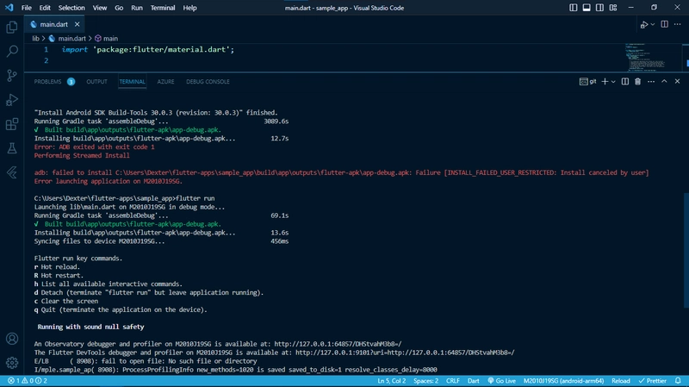
Task: Open the Selection menu
Action: [71, 8]
